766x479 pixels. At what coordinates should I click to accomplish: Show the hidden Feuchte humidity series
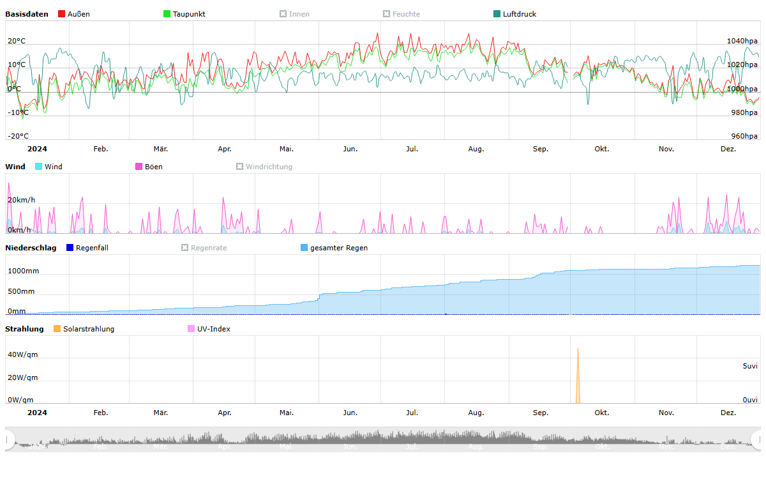click(387, 14)
